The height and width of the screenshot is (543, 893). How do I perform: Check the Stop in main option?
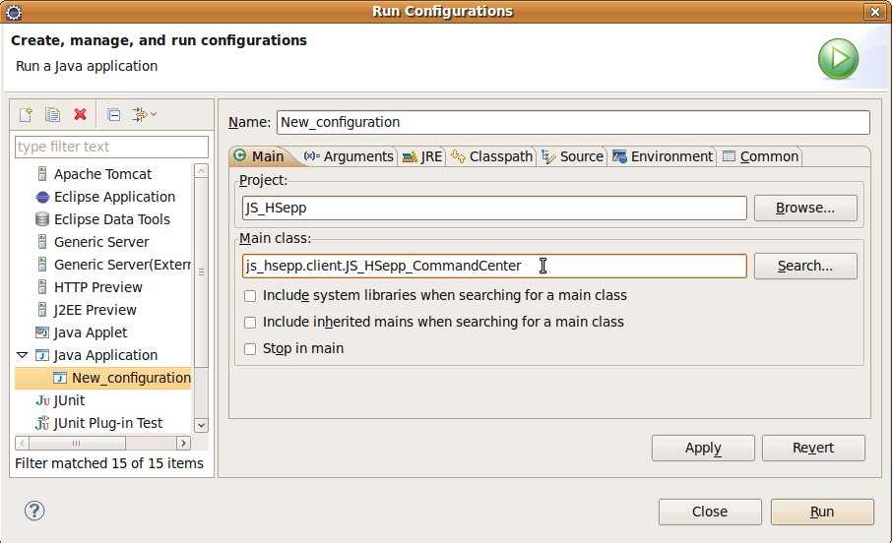point(250,348)
